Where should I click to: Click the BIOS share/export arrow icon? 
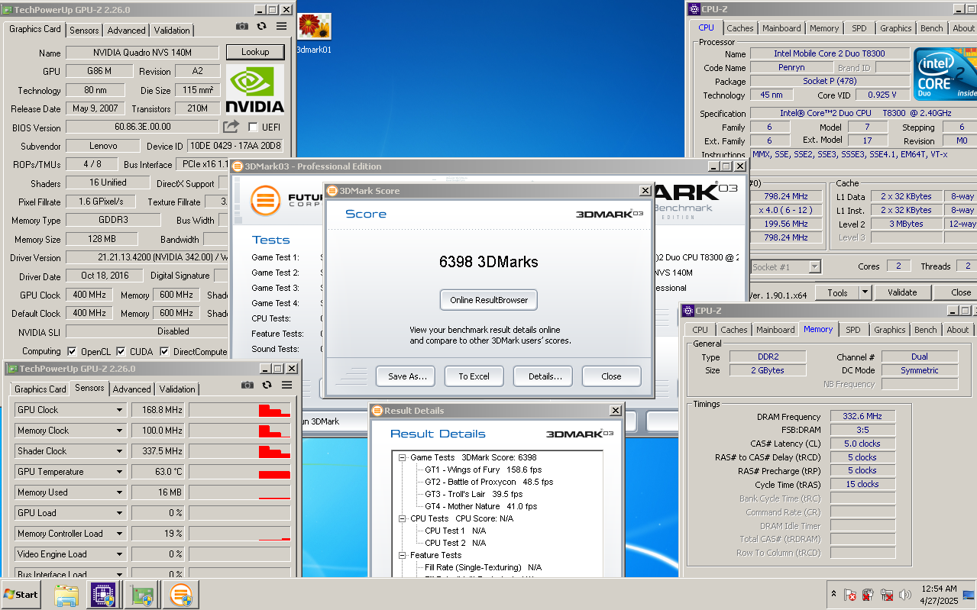pyautogui.click(x=231, y=126)
